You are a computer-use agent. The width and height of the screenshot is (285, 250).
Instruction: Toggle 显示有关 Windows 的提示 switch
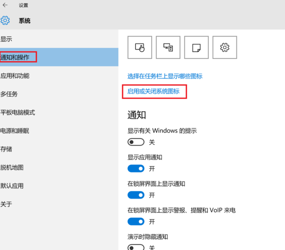pos(136,142)
